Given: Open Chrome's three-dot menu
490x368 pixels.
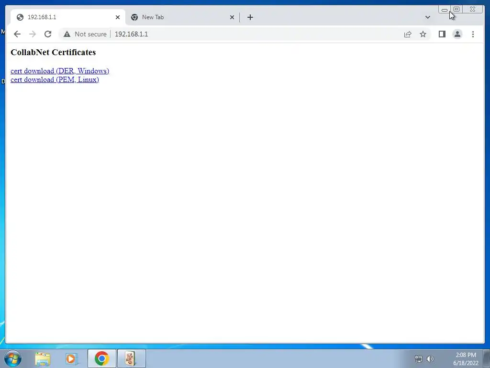Looking at the screenshot, I should click(473, 34).
